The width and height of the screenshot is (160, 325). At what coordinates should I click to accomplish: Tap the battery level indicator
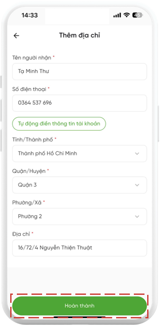(137, 15)
